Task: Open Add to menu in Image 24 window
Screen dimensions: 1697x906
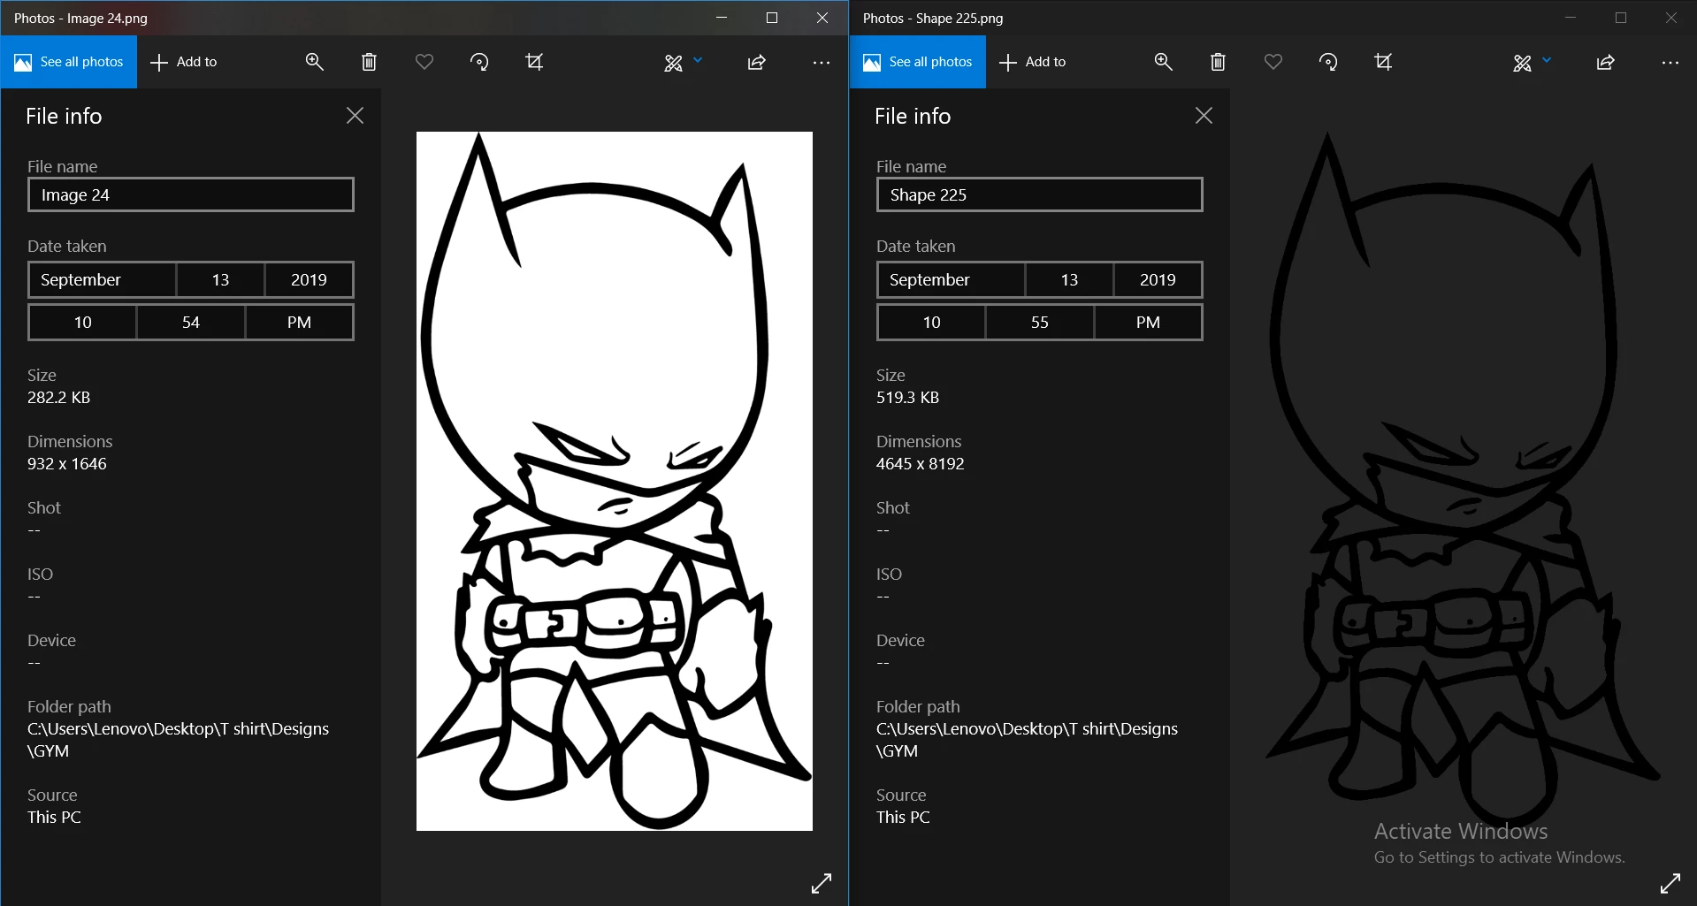Action: coord(184,62)
